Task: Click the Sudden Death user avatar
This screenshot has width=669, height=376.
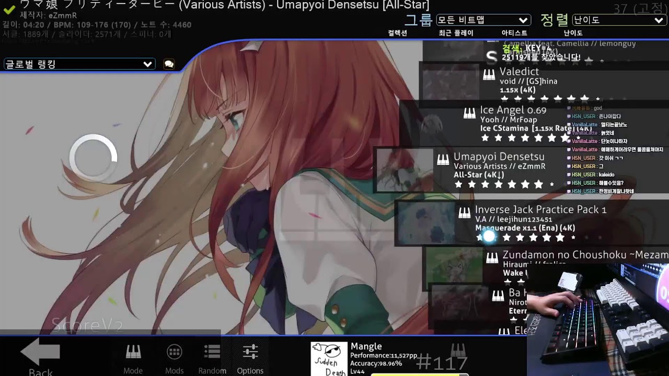Action: click(x=329, y=359)
